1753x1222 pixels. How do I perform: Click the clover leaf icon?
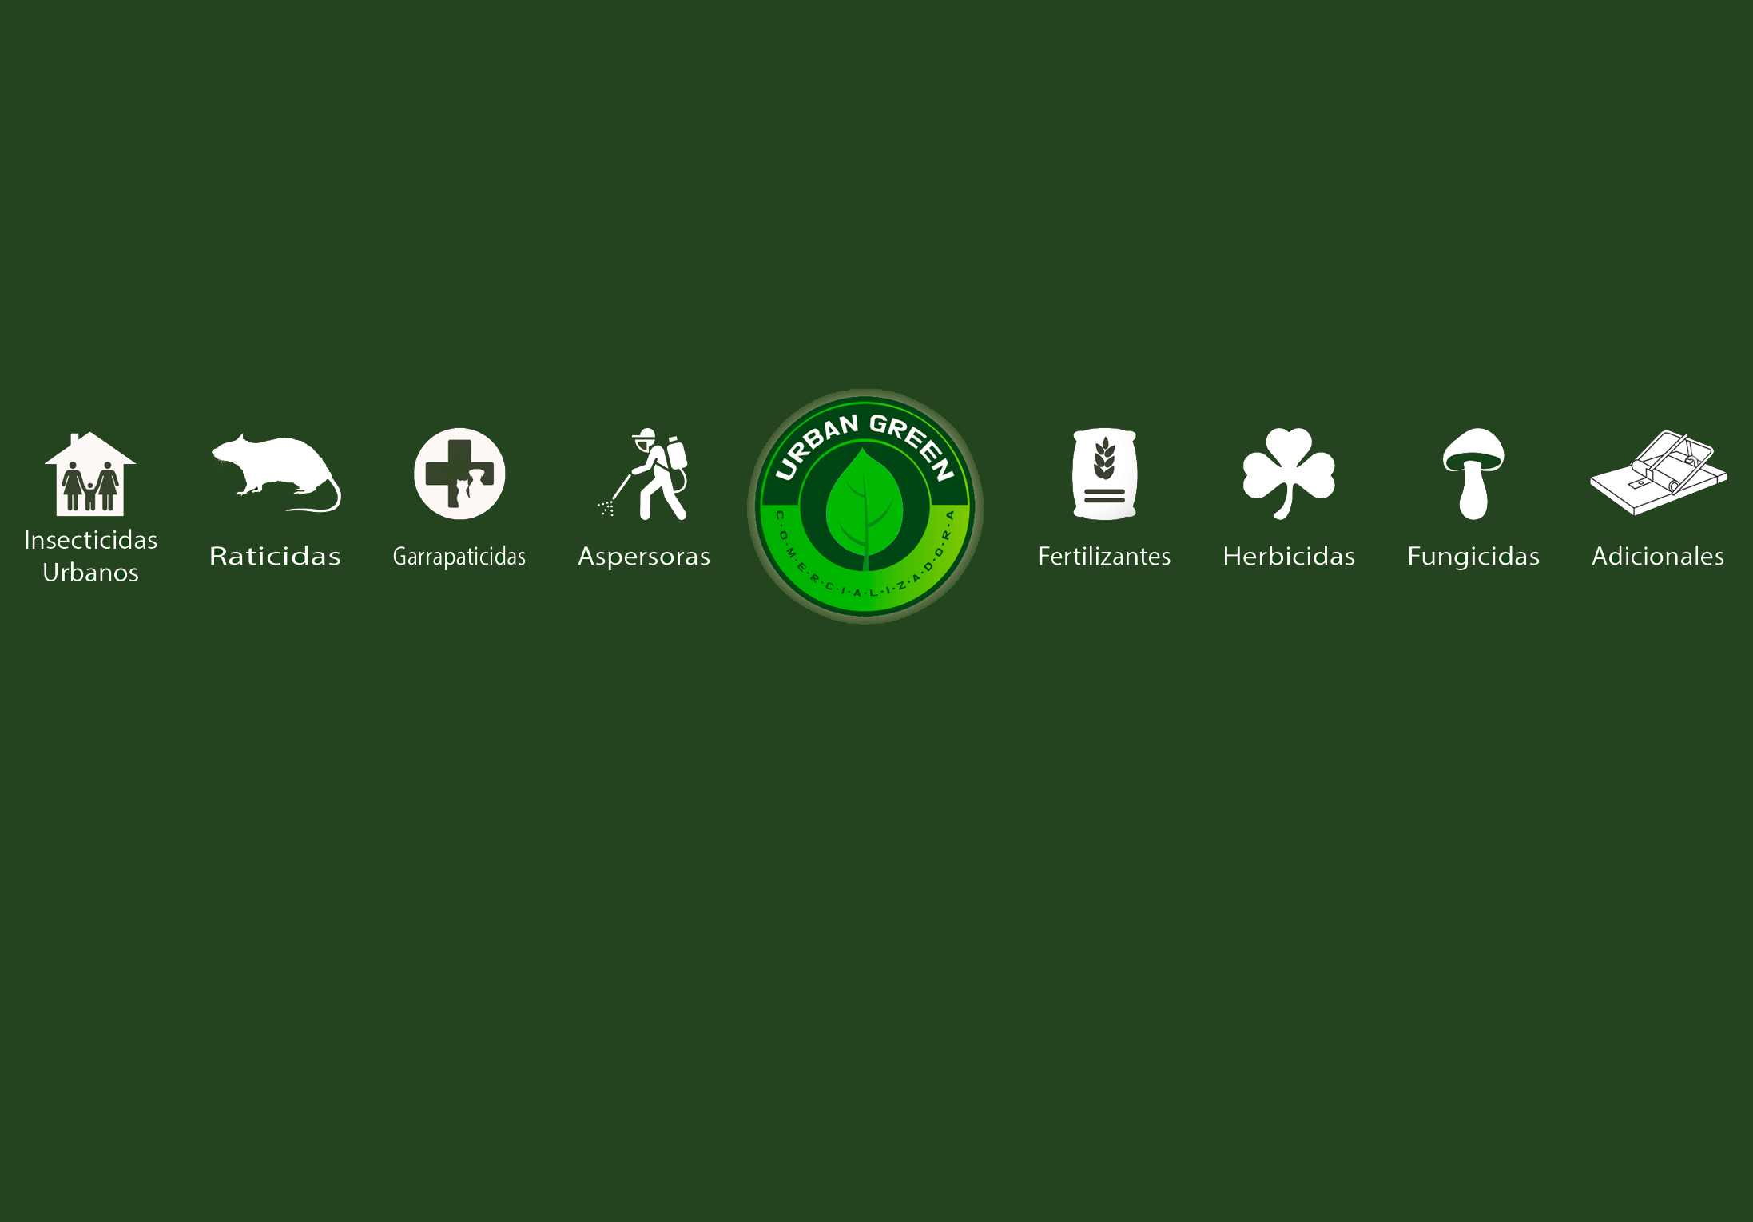(1288, 473)
